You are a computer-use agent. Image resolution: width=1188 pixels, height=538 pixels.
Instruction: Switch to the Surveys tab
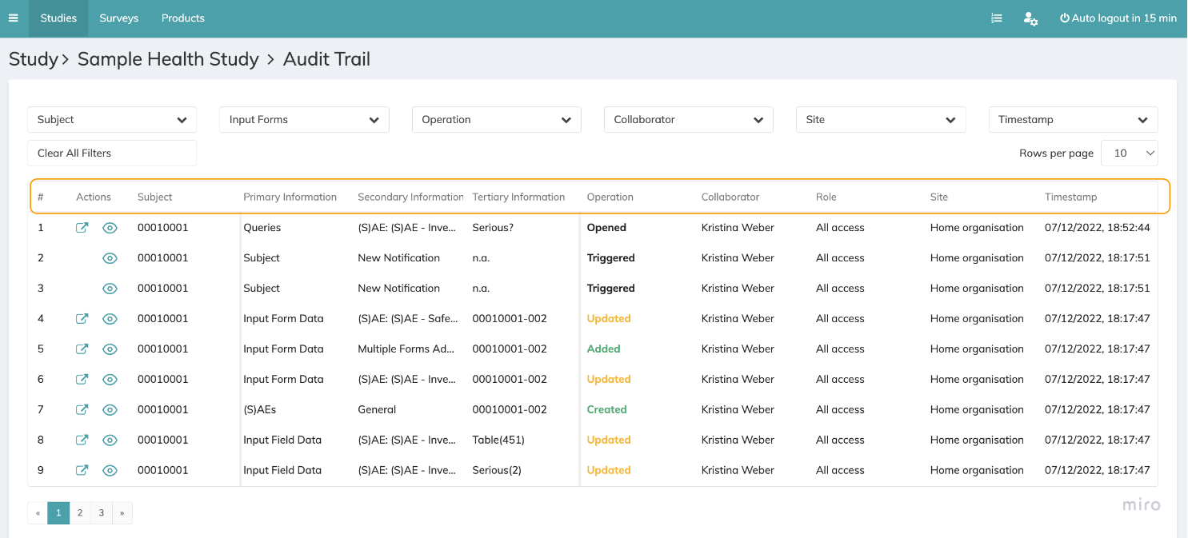pyautogui.click(x=119, y=18)
